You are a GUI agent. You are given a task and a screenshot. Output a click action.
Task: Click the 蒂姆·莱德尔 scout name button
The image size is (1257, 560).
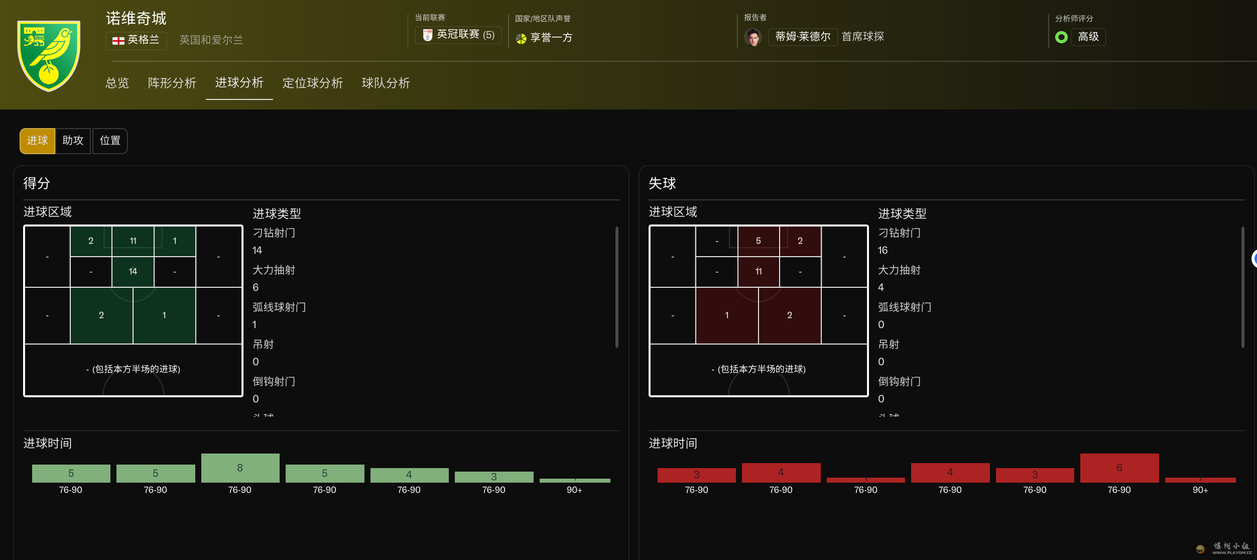point(802,37)
